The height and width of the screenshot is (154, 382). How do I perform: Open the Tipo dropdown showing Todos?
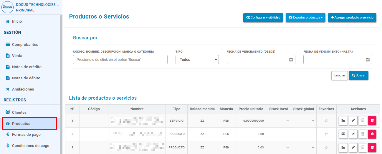tap(197, 59)
